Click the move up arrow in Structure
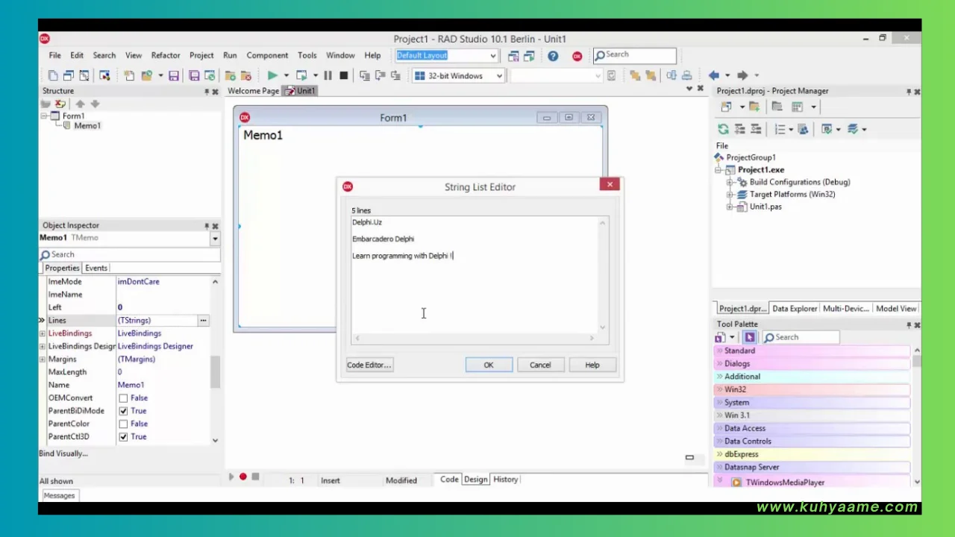The image size is (955, 537). pyautogui.click(x=80, y=104)
